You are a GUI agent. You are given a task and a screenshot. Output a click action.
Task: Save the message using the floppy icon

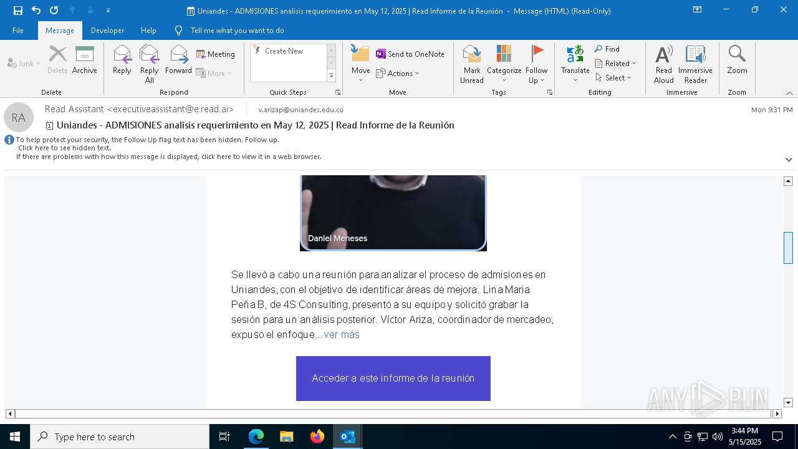click(18, 11)
